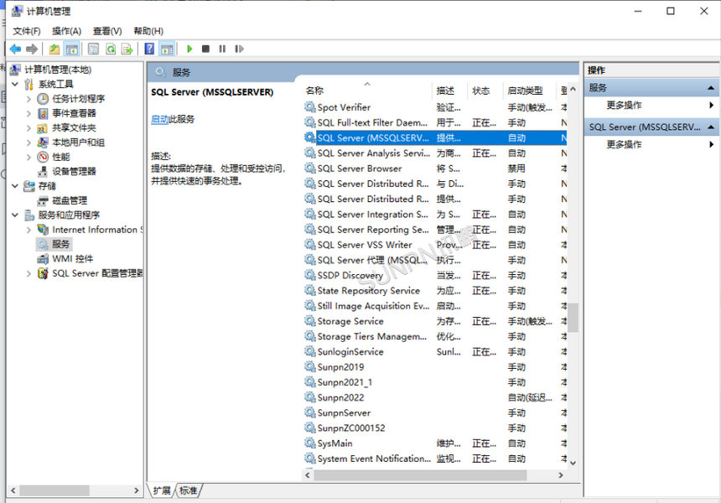The width and height of the screenshot is (721, 503).
Task: Open the Properties toolbar icon
Action: (x=93, y=49)
